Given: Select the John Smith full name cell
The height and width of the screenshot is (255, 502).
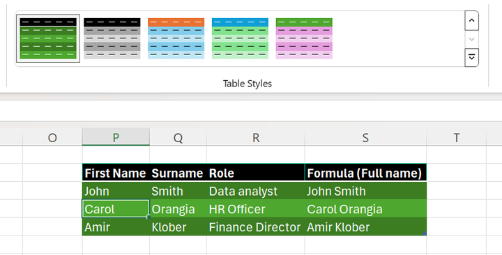Looking at the screenshot, I should click(365, 191).
